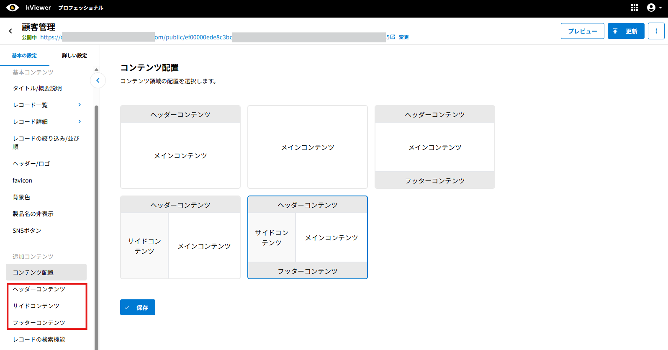Select the header, side and main layout without footer

[x=180, y=237]
